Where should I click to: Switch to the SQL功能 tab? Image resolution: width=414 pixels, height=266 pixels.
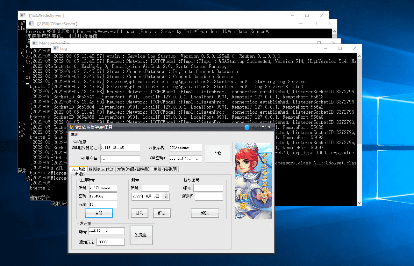tap(78, 169)
